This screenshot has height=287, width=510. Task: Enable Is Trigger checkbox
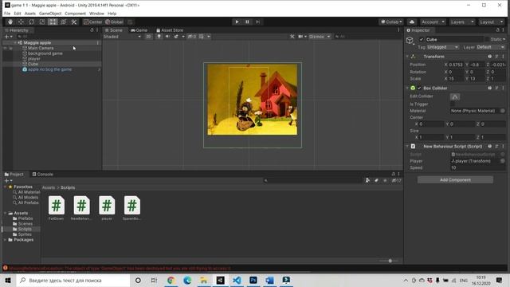pos(453,104)
